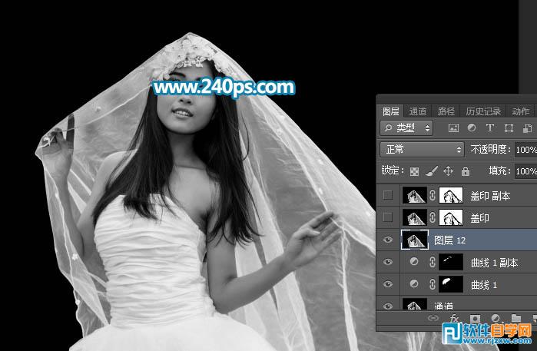Click mask link chain on 盖印 layer
537x351 pixels.
pyautogui.click(x=433, y=217)
